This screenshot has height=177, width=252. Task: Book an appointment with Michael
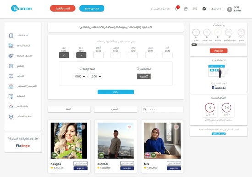click(127, 168)
